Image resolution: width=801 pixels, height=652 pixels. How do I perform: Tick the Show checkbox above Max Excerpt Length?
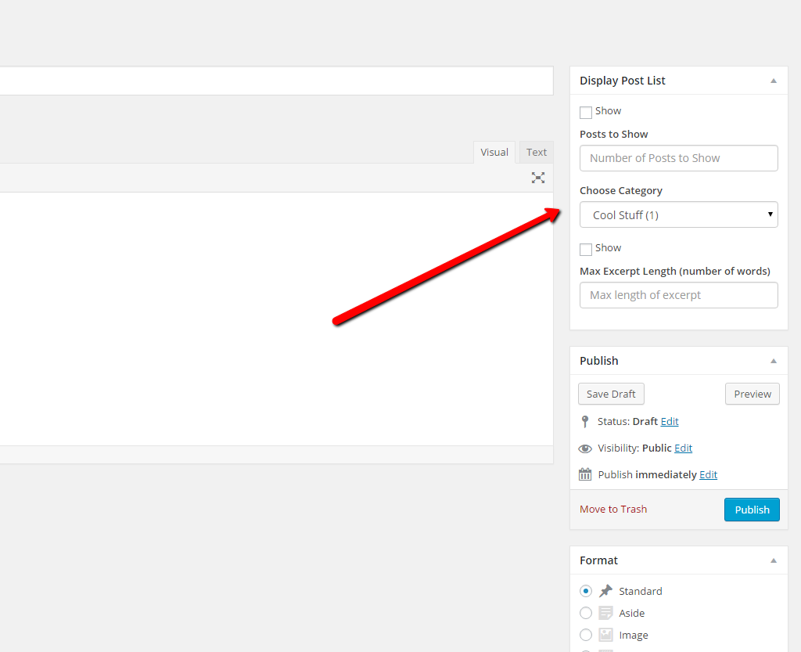click(x=586, y=249)
